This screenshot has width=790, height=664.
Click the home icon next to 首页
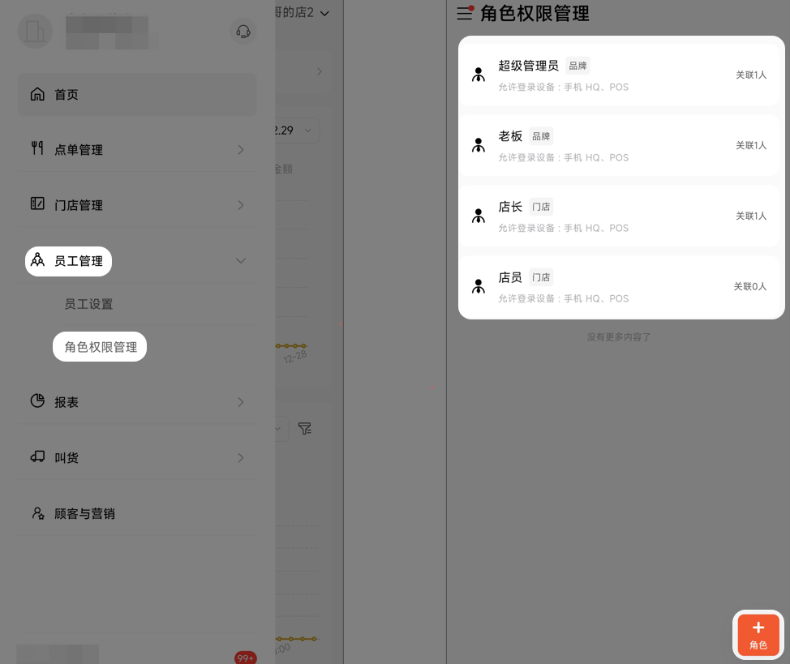click(x=37, y=94)
